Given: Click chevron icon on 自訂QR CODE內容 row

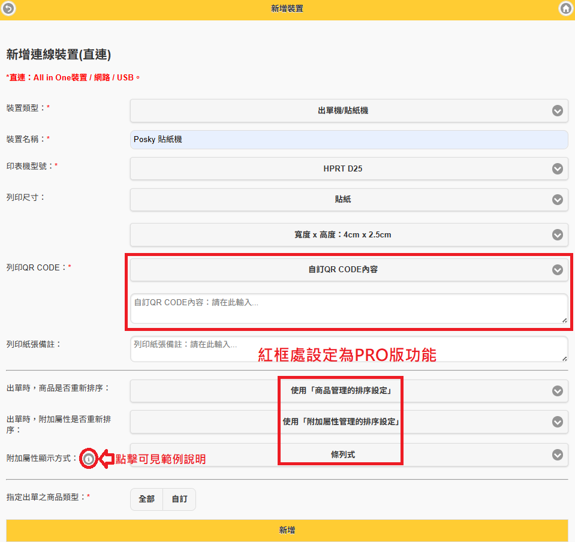Looking at the screenshot, I should [x=558, y=270].
